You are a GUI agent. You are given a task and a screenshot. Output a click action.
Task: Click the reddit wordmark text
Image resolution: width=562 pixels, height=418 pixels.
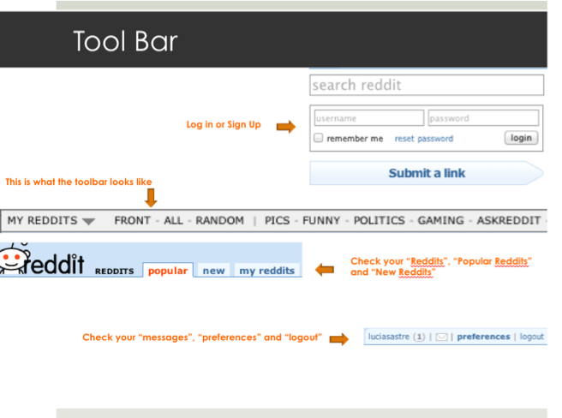pyautogui.click(x=55, y=264)
